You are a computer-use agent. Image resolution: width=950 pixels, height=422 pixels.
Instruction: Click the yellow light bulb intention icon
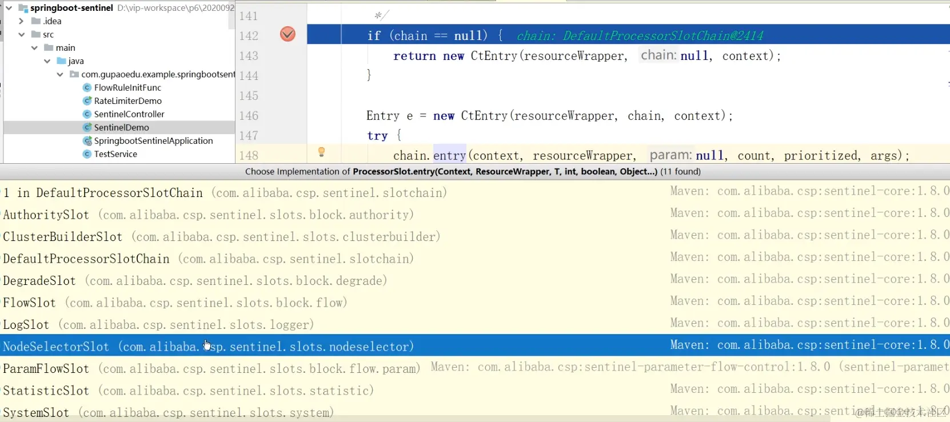tap(321, 152)
